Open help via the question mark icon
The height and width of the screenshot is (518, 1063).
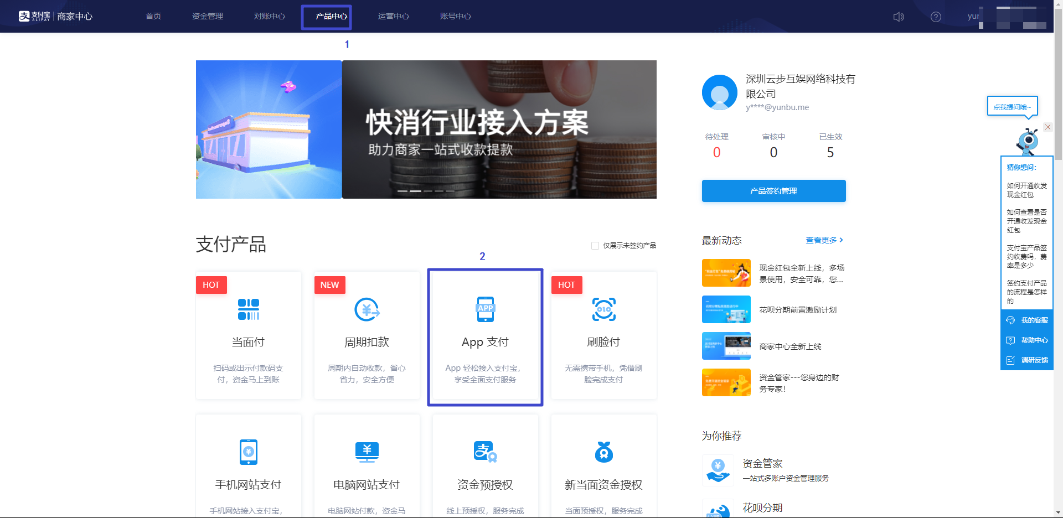[x=936, y=17]
